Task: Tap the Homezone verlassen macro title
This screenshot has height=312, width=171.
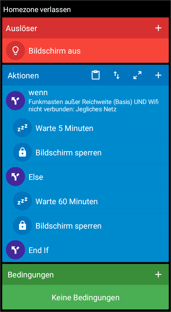Action: pos(37,9)
